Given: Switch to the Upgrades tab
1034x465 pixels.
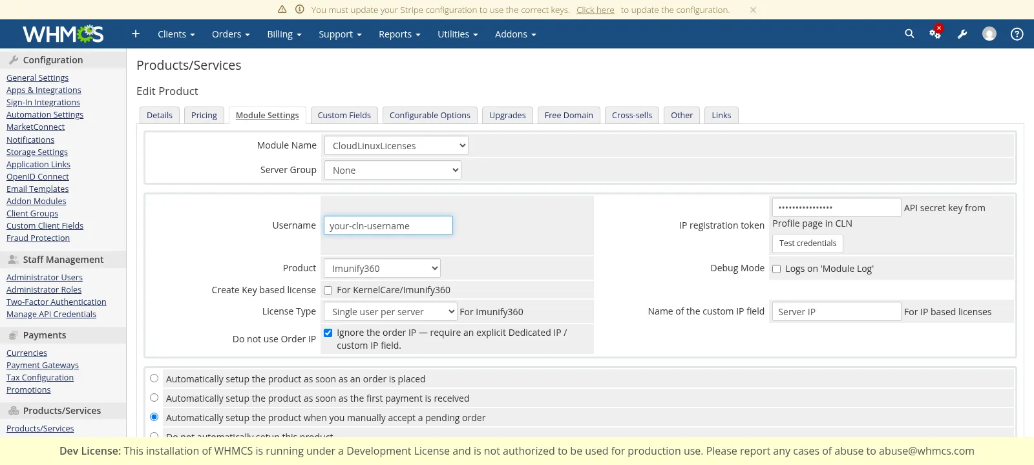Looking at the screenshot, I should (507, 115).
